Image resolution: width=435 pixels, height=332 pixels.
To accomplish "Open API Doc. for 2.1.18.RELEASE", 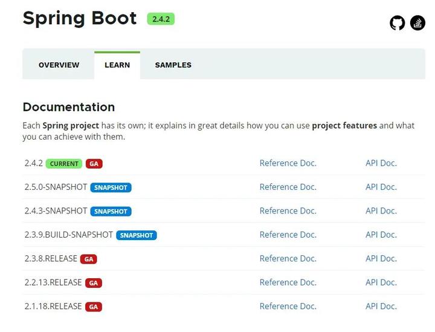I will (381, 306).
